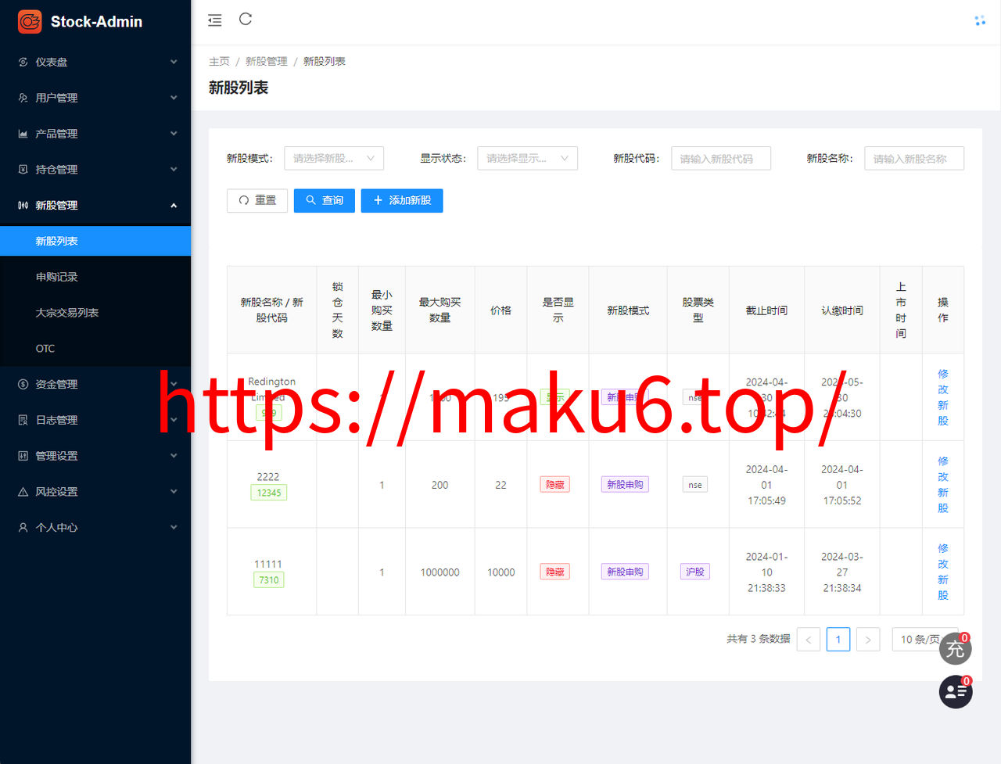Change the 10 条/页 page size dropdown
Viewport: 1001px width, 764px height.
[925, 640]
